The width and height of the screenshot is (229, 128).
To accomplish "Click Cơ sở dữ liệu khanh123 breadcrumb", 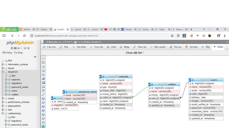I will 89,42.
